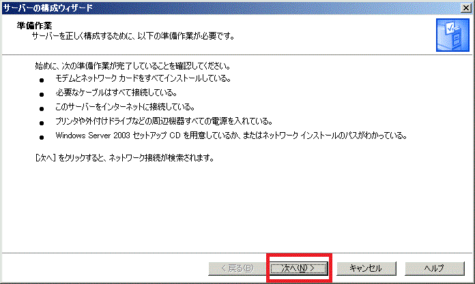This screenshot has height=284, width=475.
Task: Click the wizard checklist icon in header
Action: [x=452, y=35]
